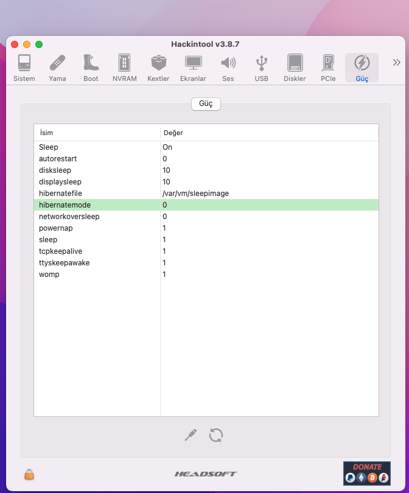Select the hibernatemode row

tap(206, 205)
